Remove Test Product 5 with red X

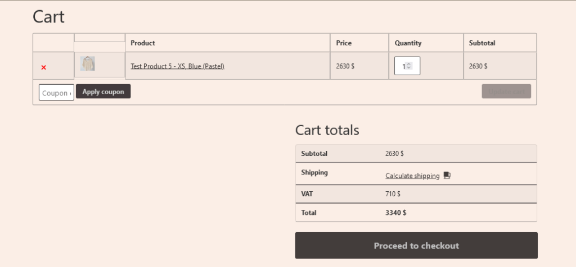[44, 67]
